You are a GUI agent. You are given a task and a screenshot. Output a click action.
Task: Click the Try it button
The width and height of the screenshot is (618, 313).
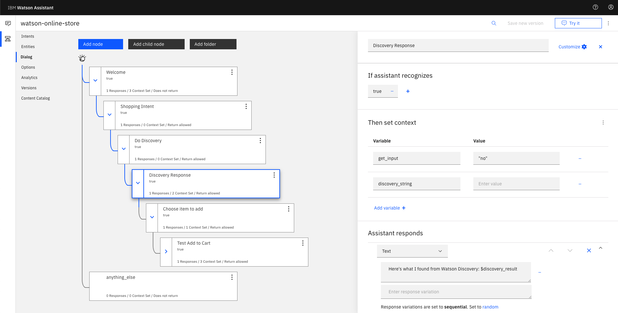[x=578, y=23]
